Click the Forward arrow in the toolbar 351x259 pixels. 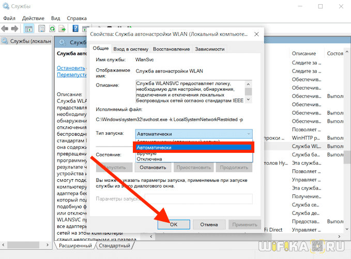pos(14,28)
